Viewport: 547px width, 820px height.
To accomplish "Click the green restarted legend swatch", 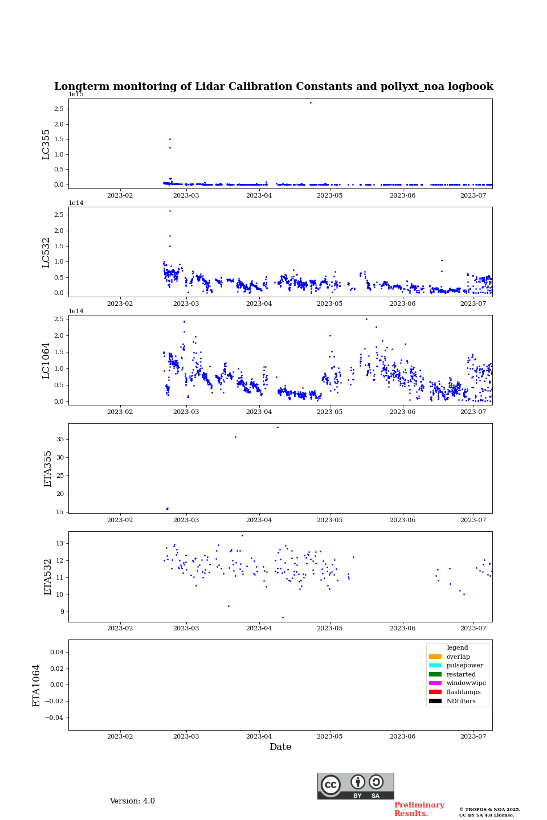I will pyautogui.click(x=435, y=674).
